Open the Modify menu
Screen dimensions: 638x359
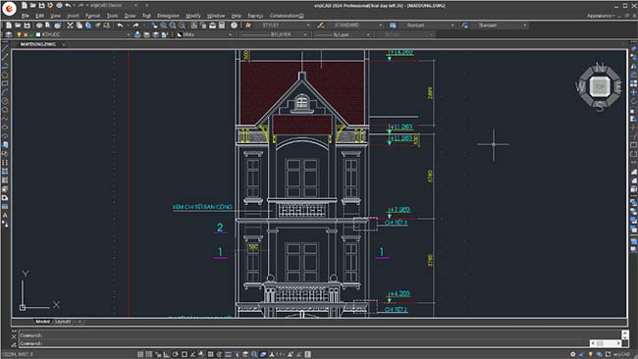tap(192, 16)
